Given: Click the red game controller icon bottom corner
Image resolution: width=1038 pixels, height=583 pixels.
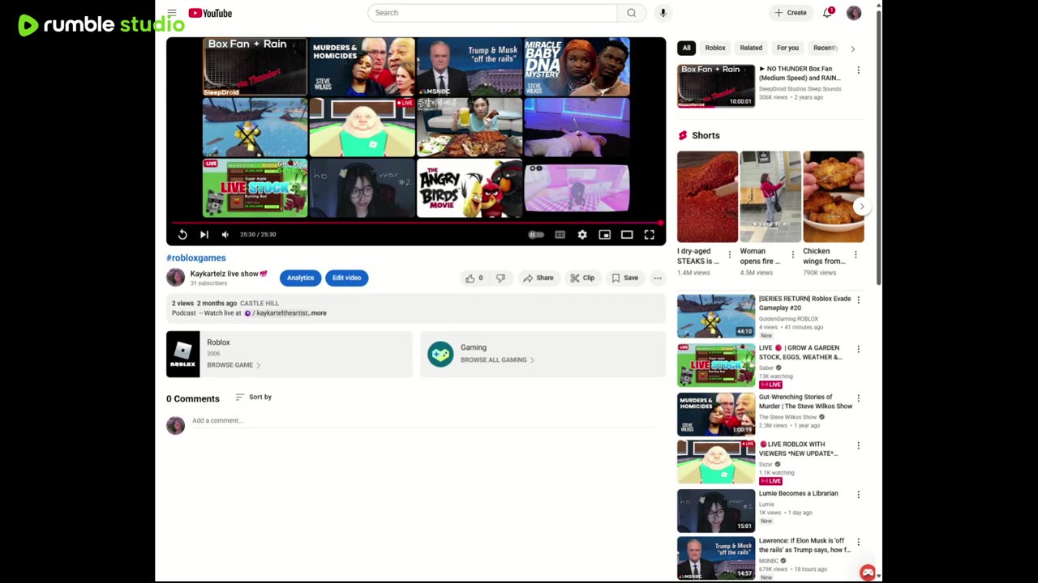Looking at the screenshot, I should (x=868, y=572).
